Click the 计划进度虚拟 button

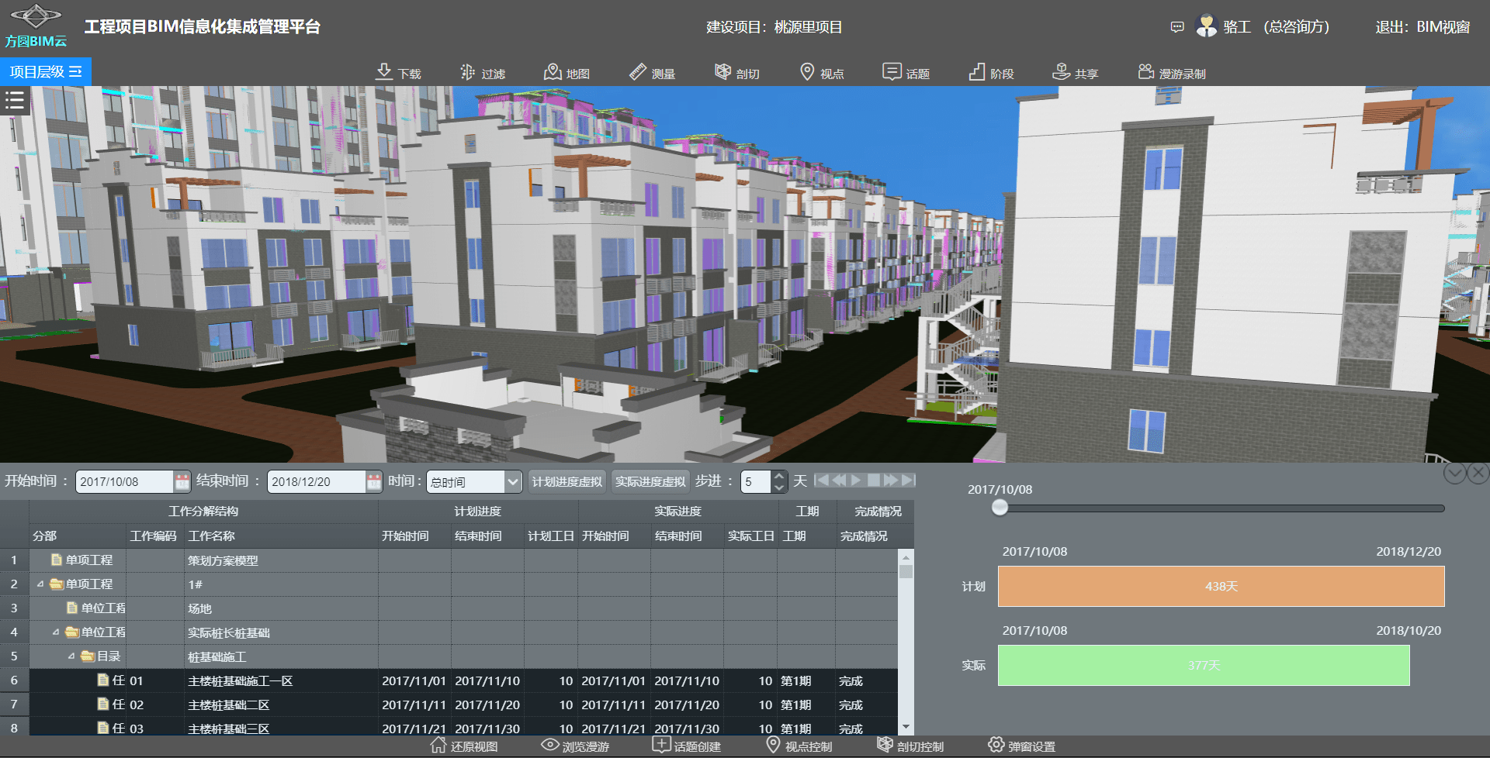(567, 482)
